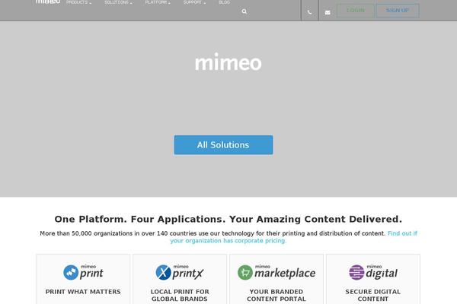
Task: Expand the Products dropdown menu
Action: (x=78, y=2)
